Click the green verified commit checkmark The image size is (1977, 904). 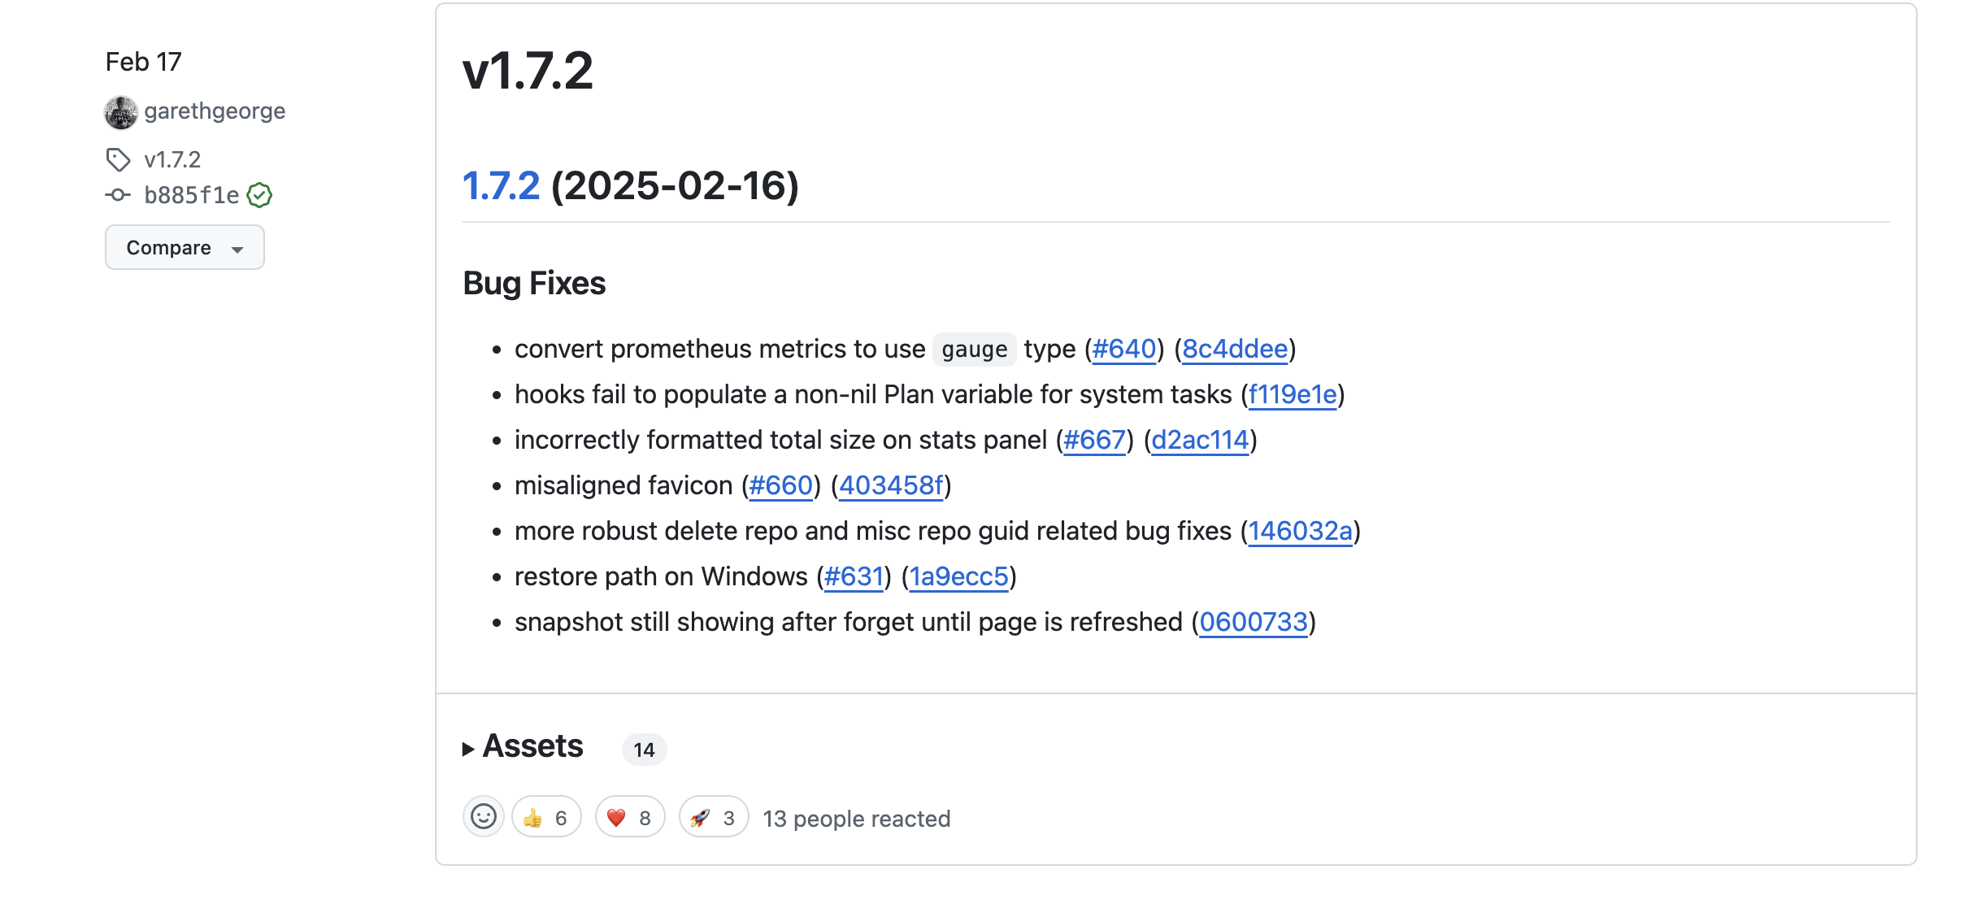259,195
